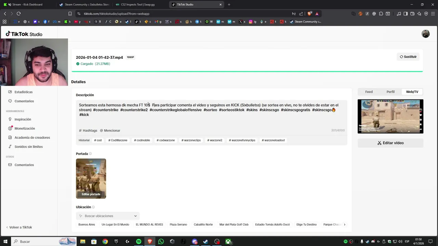Open File Explorer from the taskbar
The height and width of the screenshot is (246, 438).
[83, 242]
